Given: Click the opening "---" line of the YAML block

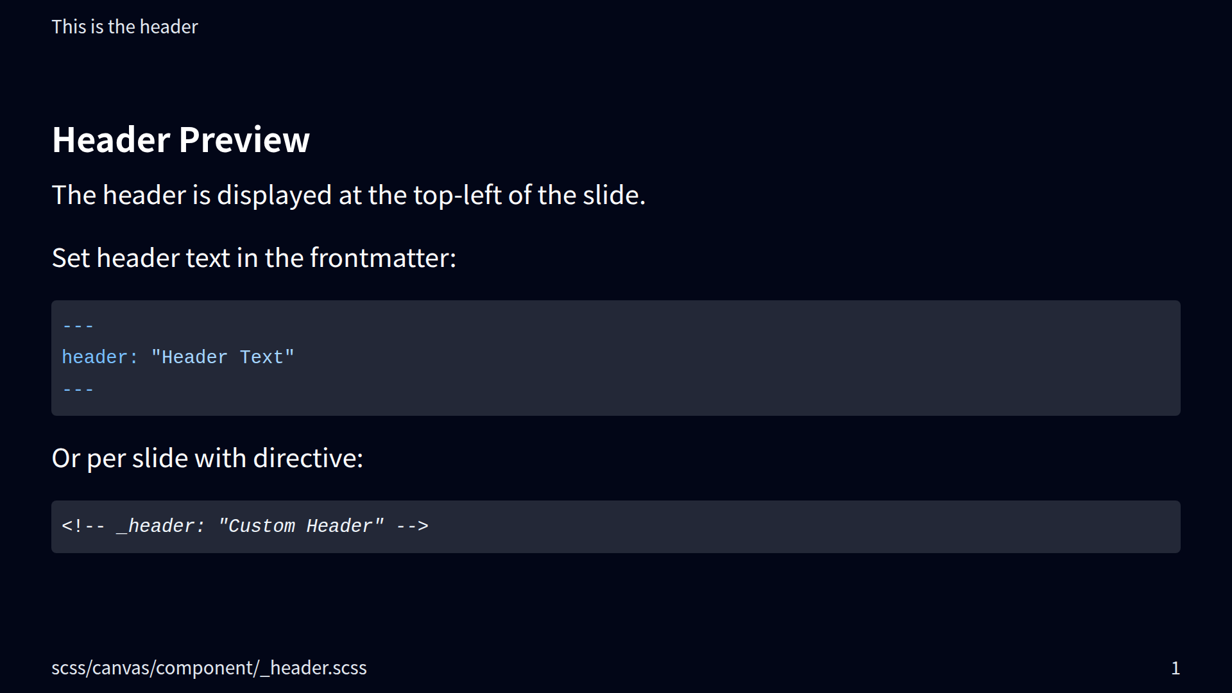Looking at the screenshot, I should (78, 326).
